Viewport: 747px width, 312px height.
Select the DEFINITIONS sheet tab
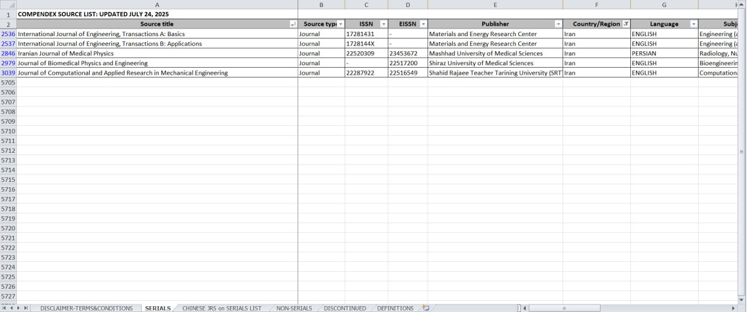click(395, 308)
